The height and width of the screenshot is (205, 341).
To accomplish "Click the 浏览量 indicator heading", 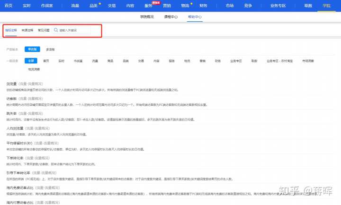I will (x=11, y=84).
